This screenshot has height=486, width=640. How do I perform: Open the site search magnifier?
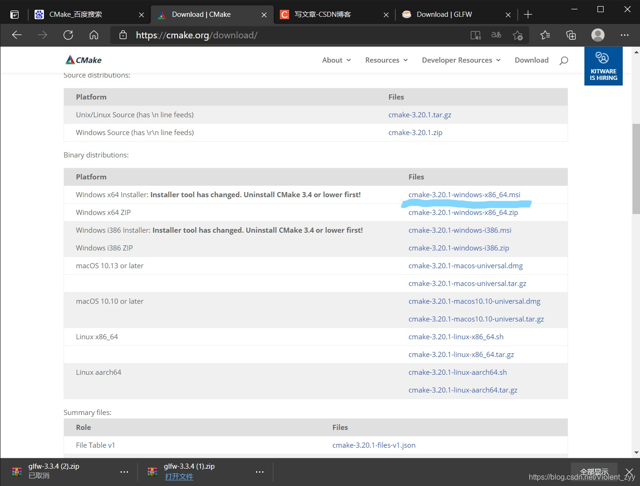pos(564,60)
